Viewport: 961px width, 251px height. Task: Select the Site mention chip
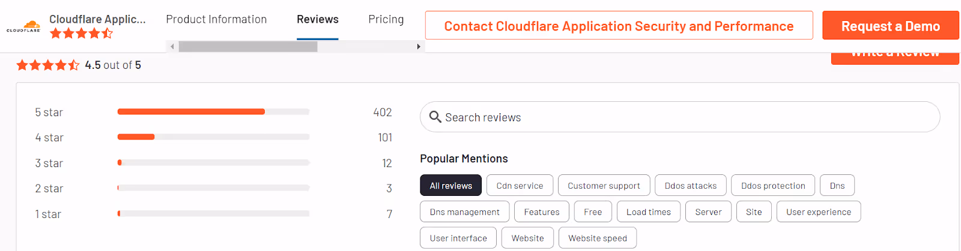754,212
